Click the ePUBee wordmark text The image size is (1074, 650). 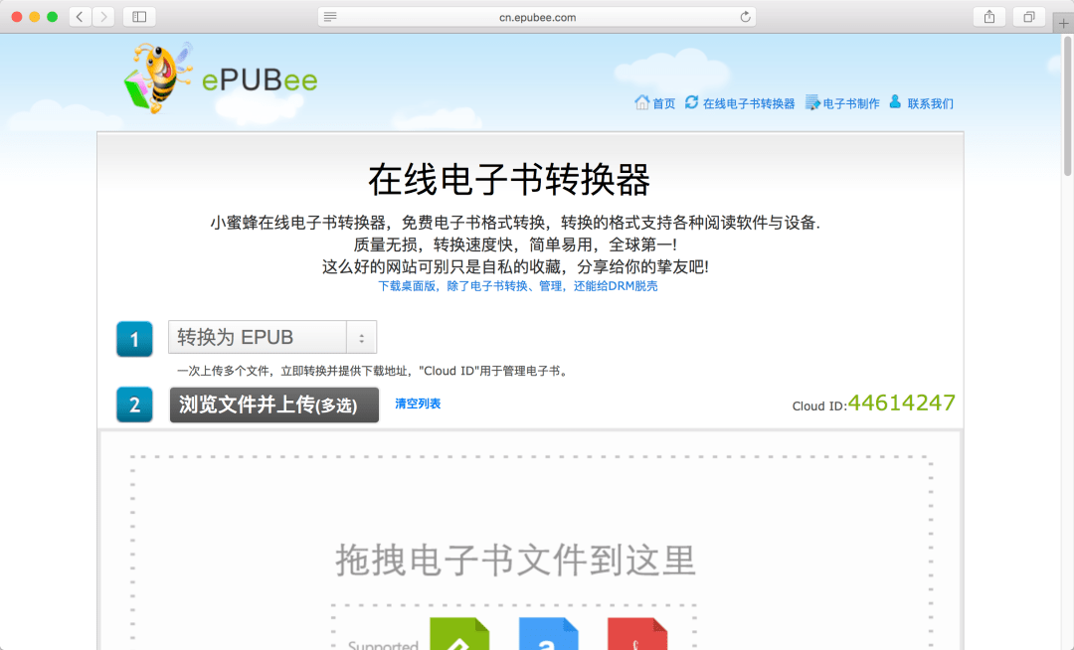260,81
